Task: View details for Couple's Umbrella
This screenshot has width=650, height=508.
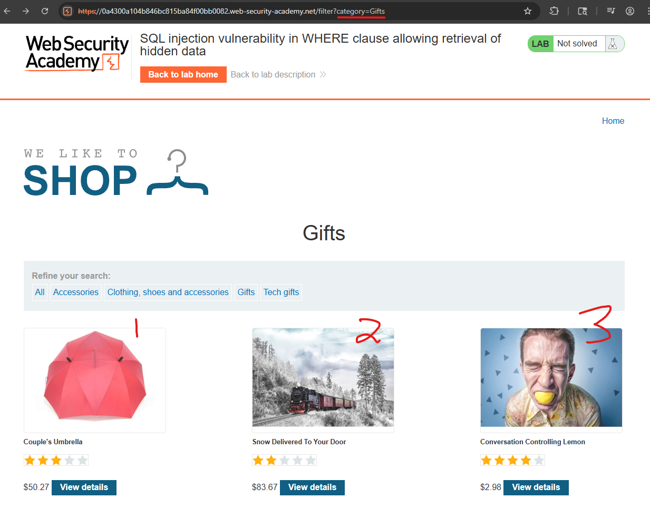Action: click(x=84, y=487)
